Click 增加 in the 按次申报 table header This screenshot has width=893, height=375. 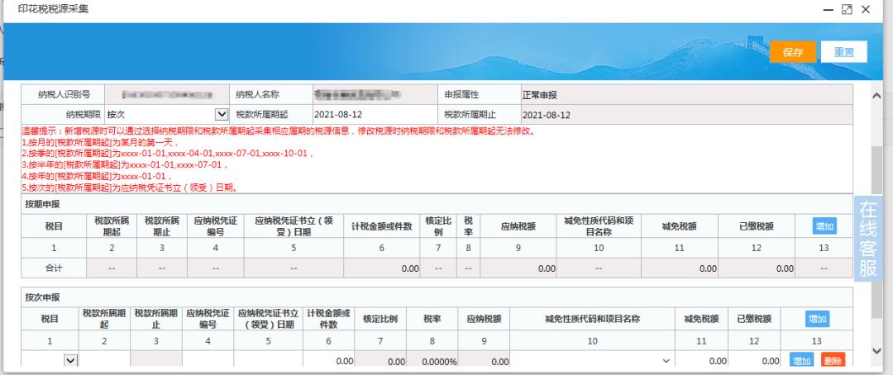[817, 319]
